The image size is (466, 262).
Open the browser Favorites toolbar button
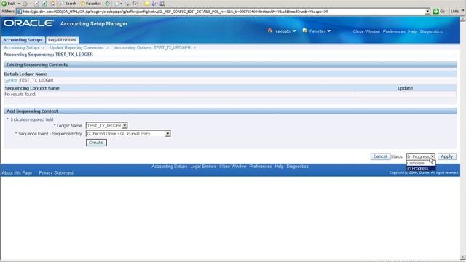click(x=91, y=4)
